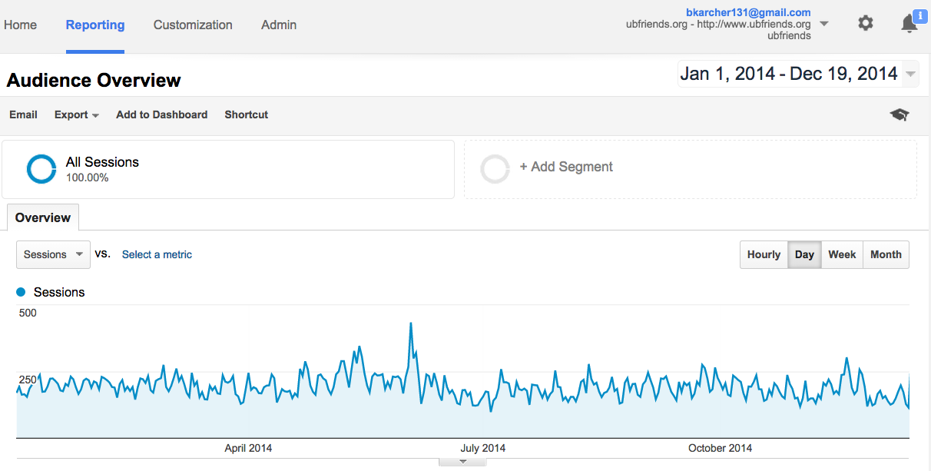Open the graduation cap education icon
The height and width of the screenshot is (471, 931).
899,114
